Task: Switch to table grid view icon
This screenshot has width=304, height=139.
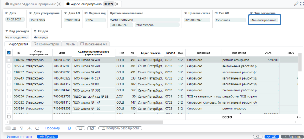Action: click(14, 128)
